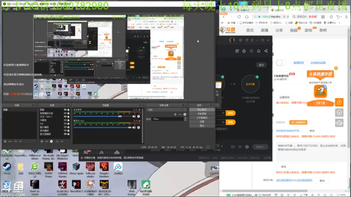Open the 淡出 transition dropdown in OBS
351x197 pixels.
point(167,110)
